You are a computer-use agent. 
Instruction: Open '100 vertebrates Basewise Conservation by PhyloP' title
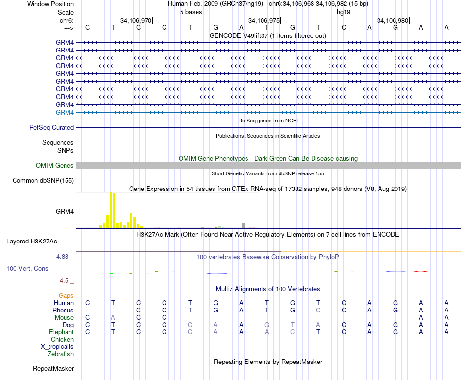(x=267, y=257)
